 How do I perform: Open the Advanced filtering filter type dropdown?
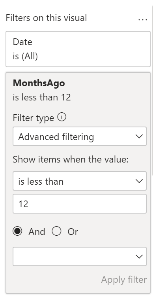[80, 136]
